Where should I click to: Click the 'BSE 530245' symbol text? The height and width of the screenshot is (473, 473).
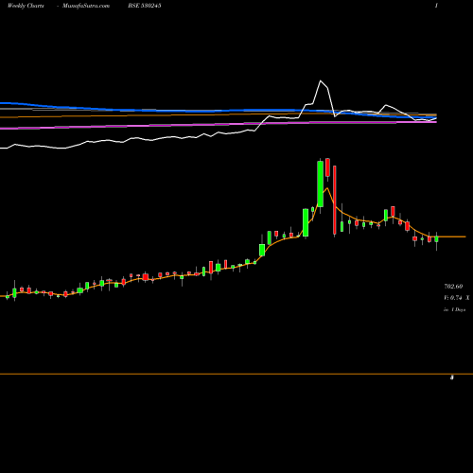[145, 6]
